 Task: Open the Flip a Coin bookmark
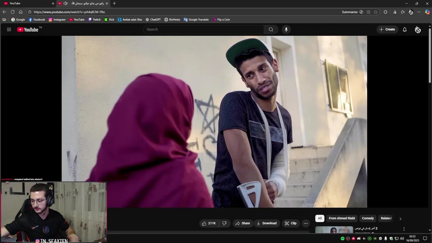pyautogui.click(x=221, y=20)
